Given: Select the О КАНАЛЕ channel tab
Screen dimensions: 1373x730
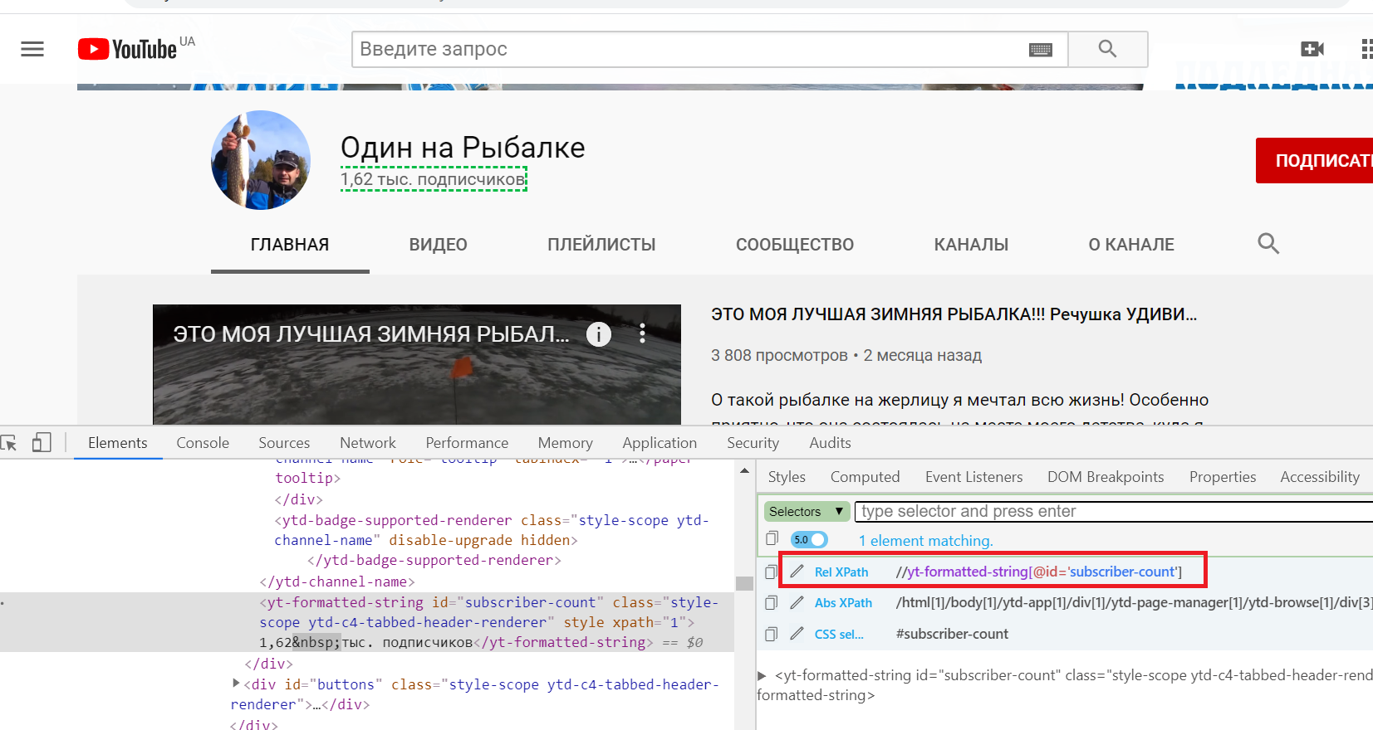Looking at the screenshot, I should 1131,245.
